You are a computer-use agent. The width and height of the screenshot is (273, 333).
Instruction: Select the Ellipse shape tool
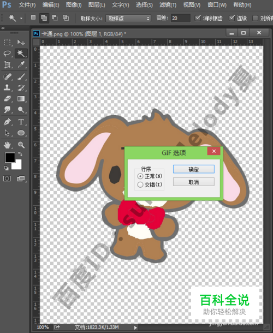pos(21,133)
